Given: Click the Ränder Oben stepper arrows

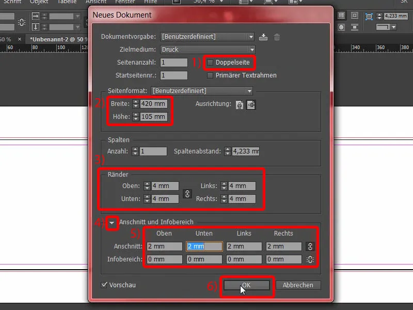Looking at the screenshot, I should 147,186.
